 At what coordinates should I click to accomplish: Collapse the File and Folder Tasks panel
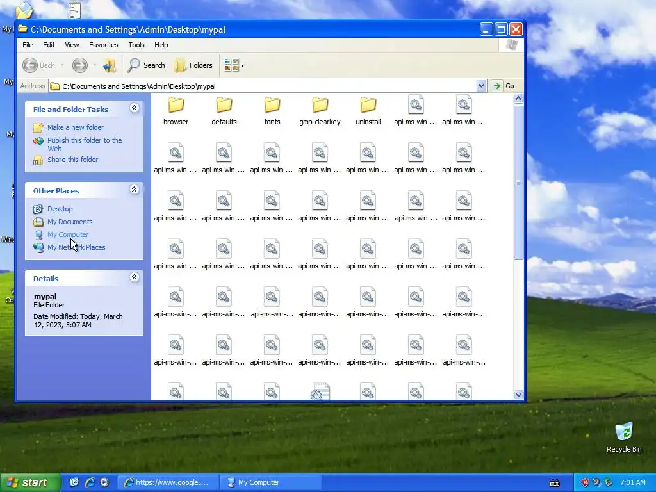pos(134,108)
